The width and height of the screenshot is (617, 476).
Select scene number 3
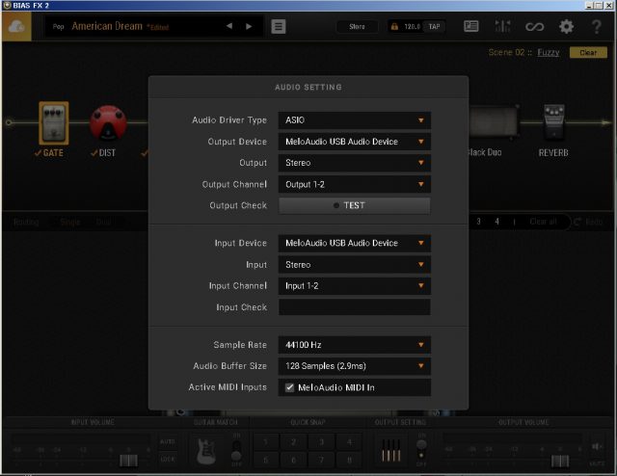click(x=478, y=222)
